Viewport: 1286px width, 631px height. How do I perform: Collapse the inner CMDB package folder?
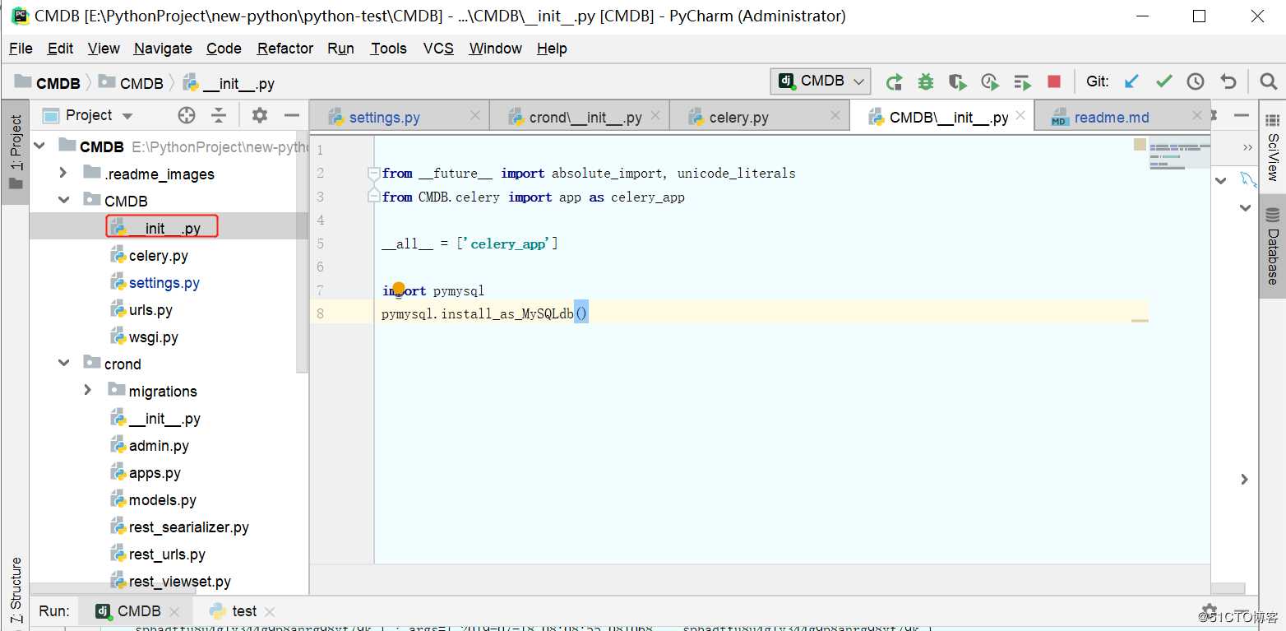(63, 201)
